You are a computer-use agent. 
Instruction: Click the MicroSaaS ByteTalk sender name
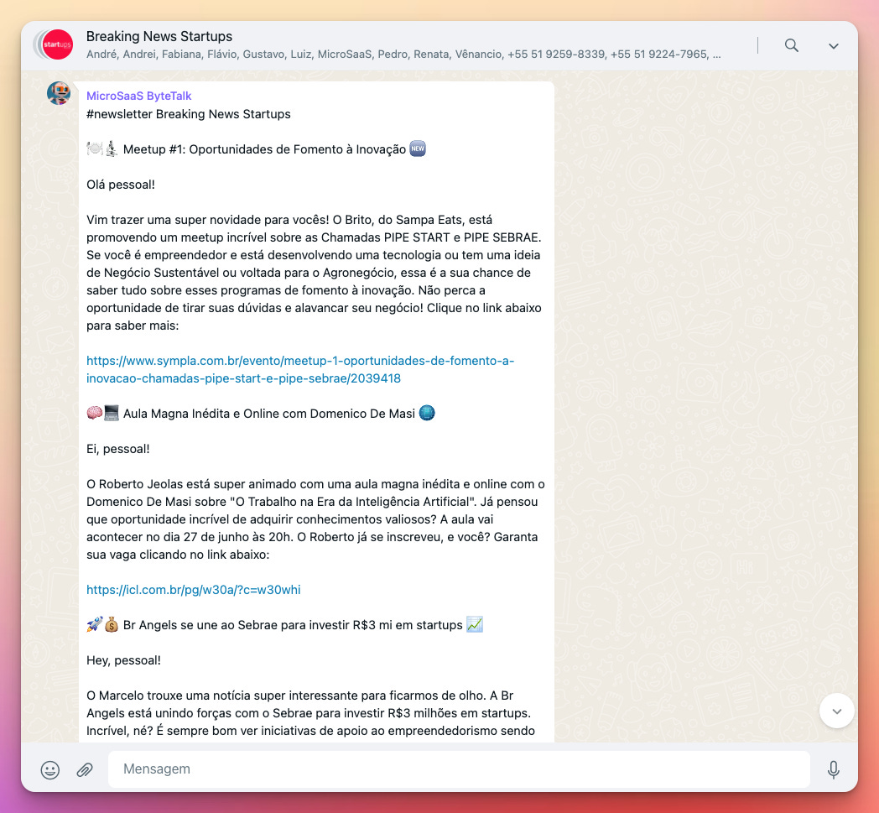point(139,96)
